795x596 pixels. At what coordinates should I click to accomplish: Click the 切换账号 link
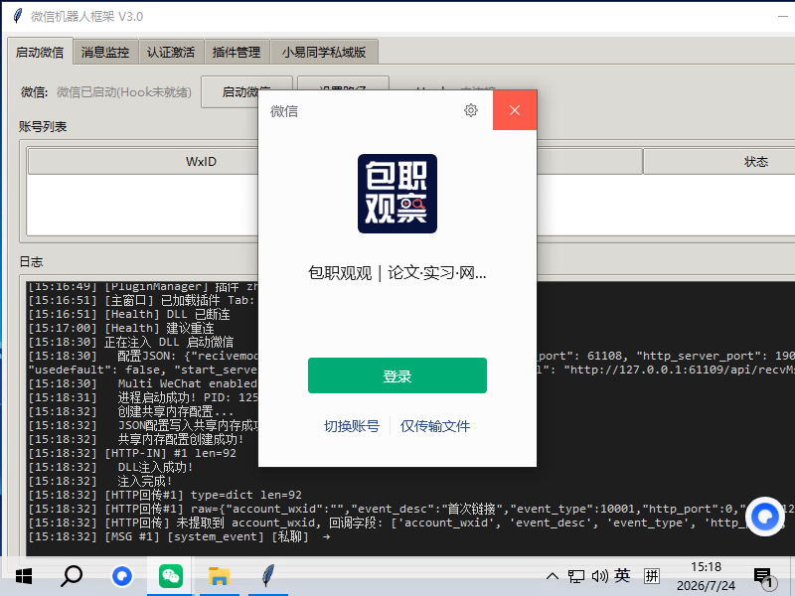click(352, 426)
